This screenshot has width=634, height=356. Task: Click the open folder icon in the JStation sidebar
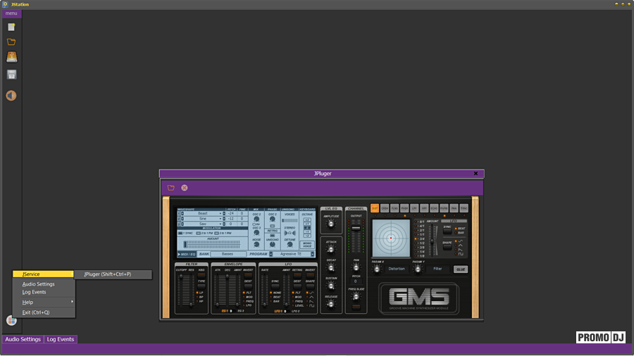pos(11,42)
